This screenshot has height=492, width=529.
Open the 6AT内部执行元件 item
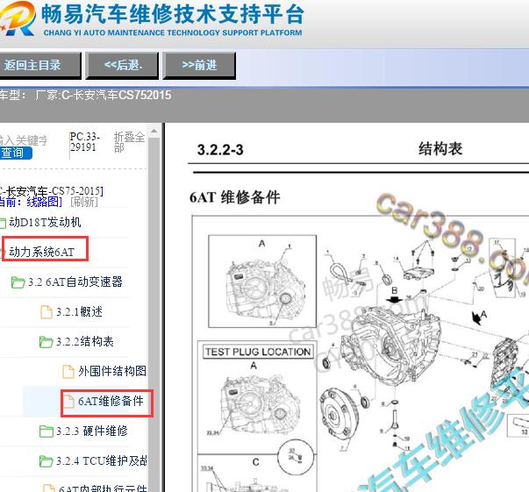103,488
